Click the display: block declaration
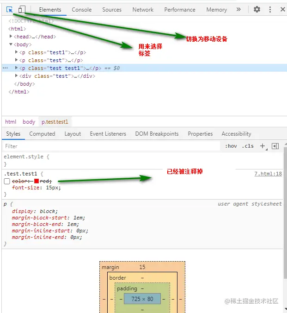 pyautogui.click(x=35, y=211)
